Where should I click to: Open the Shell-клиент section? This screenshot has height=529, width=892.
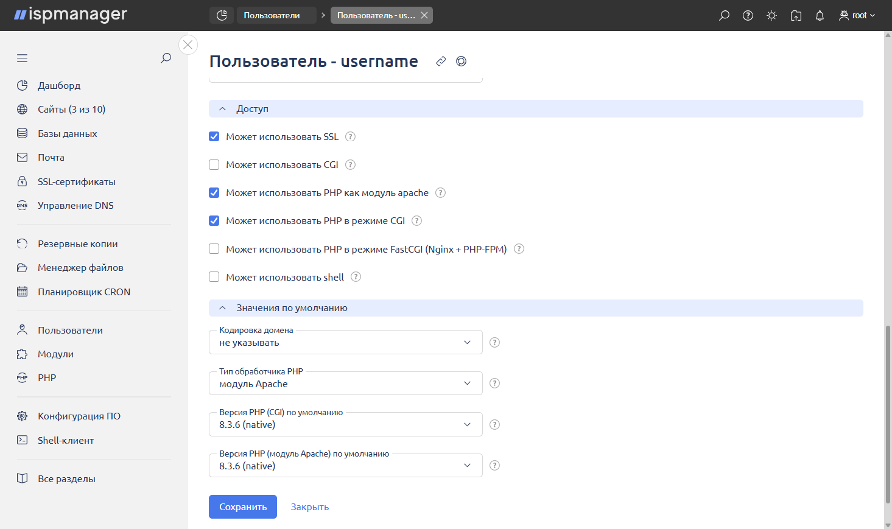(66, 440)
